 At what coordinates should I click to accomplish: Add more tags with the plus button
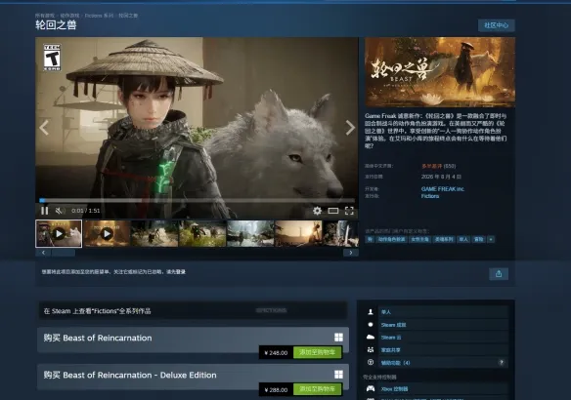491,239
